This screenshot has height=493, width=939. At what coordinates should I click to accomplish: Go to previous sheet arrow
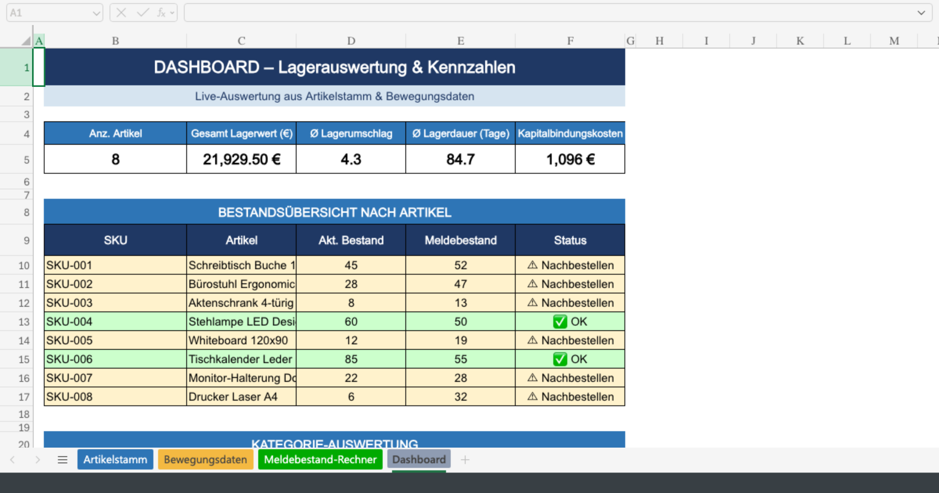tap(13, 460)
